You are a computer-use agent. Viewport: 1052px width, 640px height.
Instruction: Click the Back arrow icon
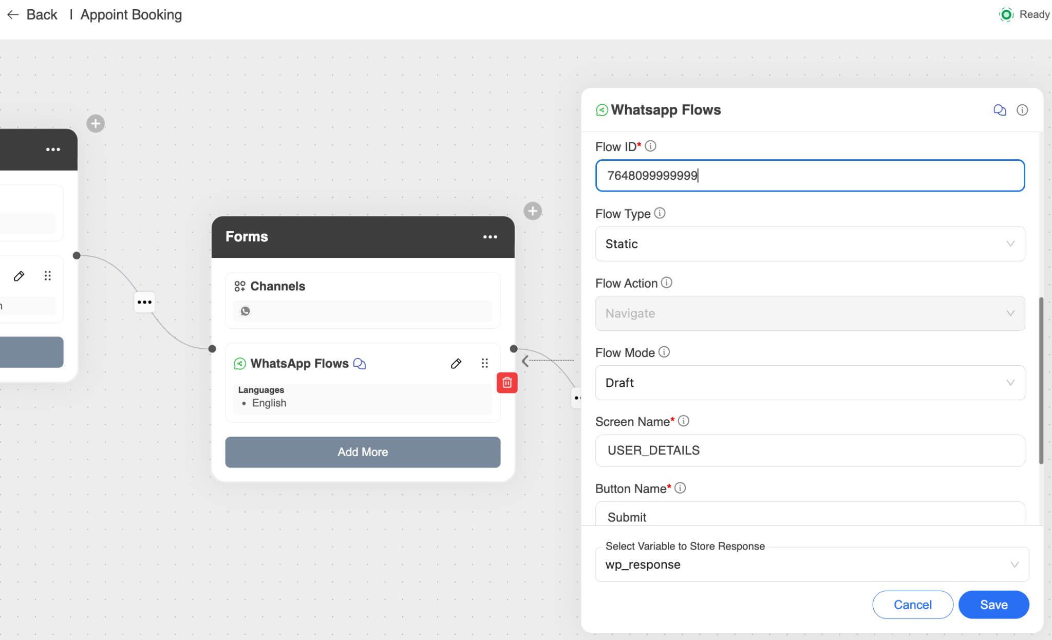point(13,15)
